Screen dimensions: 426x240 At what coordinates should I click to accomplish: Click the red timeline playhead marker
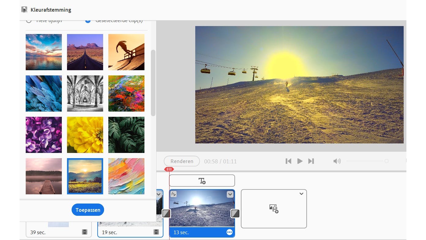tap(169, 169)
